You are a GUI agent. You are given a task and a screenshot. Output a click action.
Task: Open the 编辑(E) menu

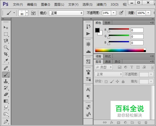point(32,5)
